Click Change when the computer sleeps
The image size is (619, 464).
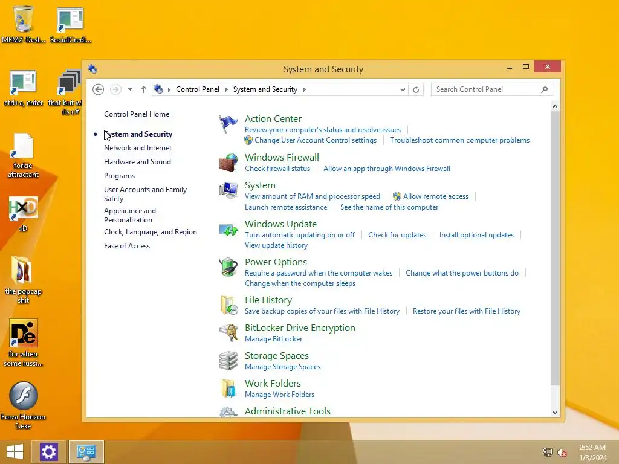tap(300, 283)
